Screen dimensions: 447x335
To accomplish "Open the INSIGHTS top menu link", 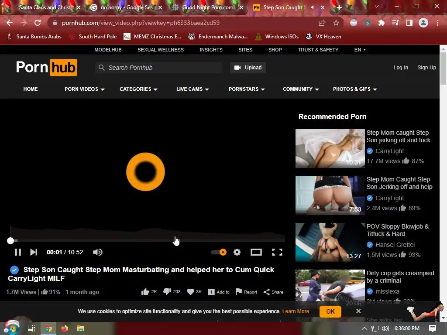I will [211, 50].
